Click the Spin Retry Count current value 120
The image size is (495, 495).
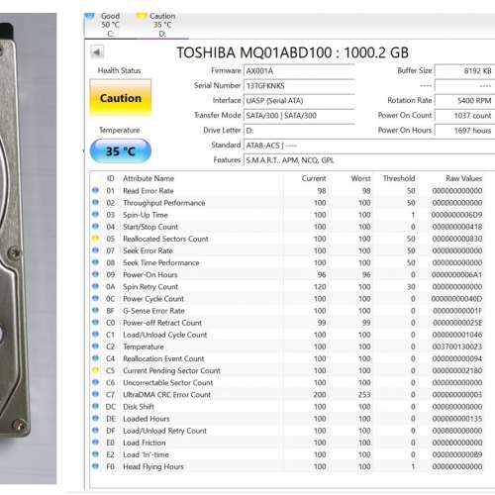[320, 287]
